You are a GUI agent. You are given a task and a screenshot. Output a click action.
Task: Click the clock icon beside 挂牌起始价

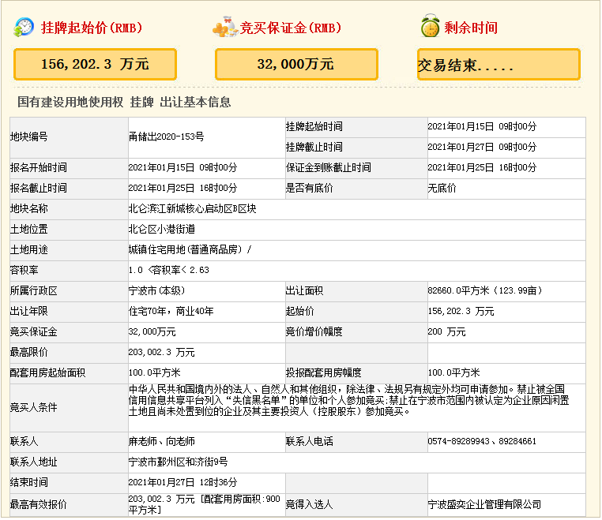coord(24,27)
